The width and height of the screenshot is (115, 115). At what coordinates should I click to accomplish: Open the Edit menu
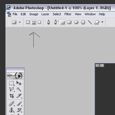pyautogui.click(x=23, y=14)
